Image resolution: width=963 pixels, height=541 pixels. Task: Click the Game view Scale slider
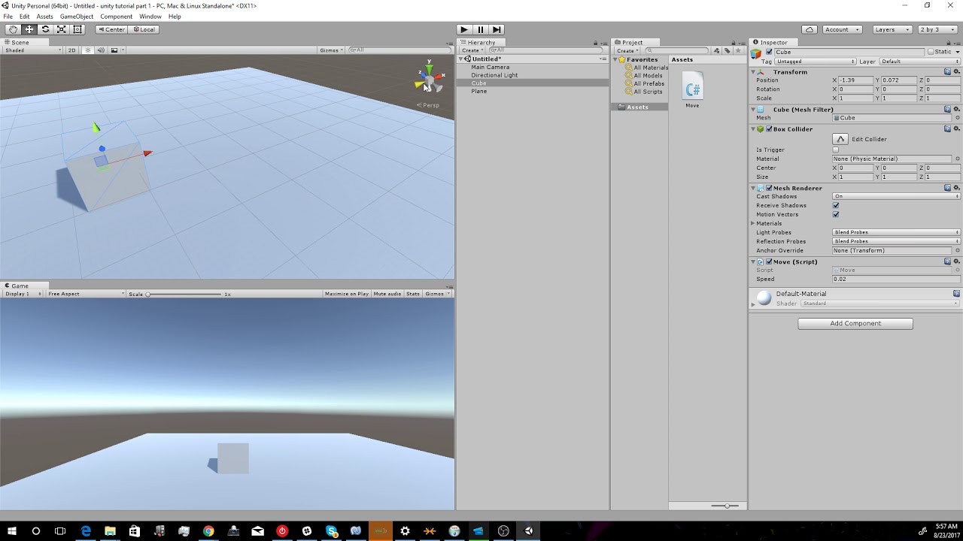coord(184,294)
